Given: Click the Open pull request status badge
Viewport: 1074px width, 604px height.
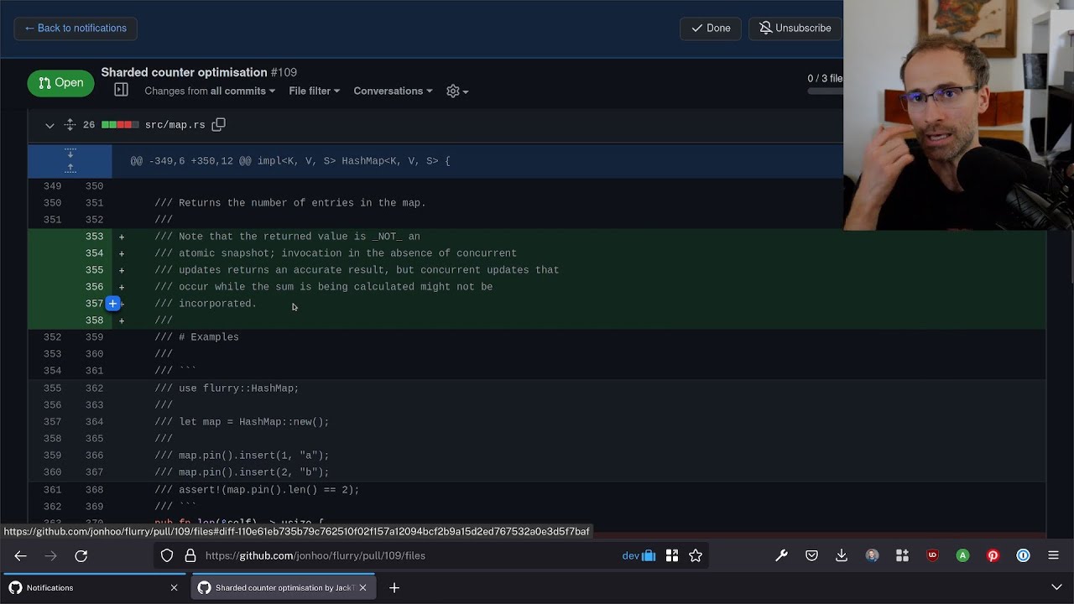Looking at the screenshot, I should pyautogui.click(x=60, y=83).
